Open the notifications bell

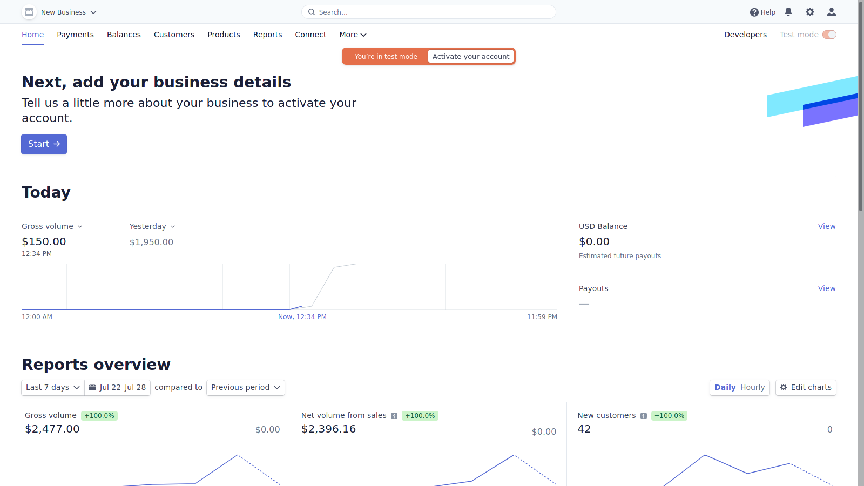[x=788, y=11]
